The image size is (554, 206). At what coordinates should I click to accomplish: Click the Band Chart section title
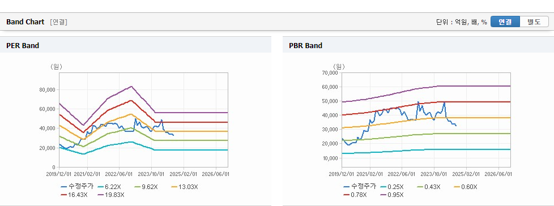click(25, 22)
